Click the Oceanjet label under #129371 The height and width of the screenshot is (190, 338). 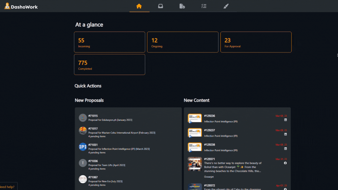(x=209, y=177)
